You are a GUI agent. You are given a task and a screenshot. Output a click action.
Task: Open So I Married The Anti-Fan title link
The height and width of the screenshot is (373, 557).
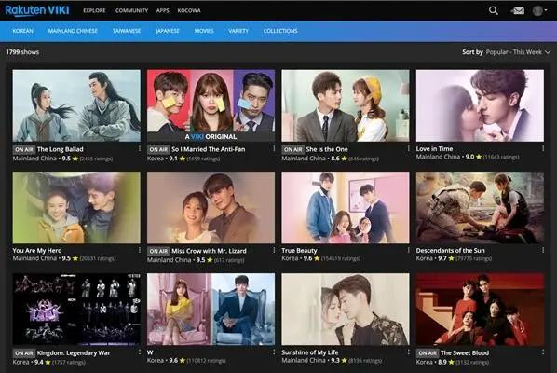(x=208, y=149)
